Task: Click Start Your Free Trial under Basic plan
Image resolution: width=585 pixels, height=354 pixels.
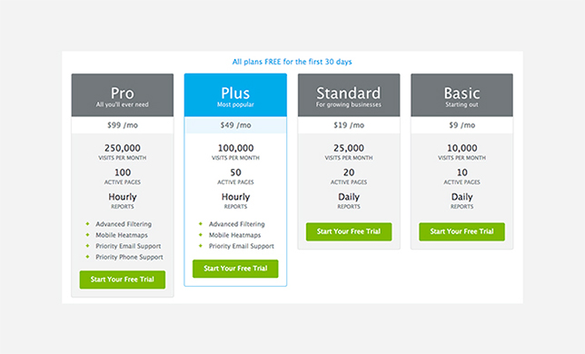Action: tap(461, 231)
